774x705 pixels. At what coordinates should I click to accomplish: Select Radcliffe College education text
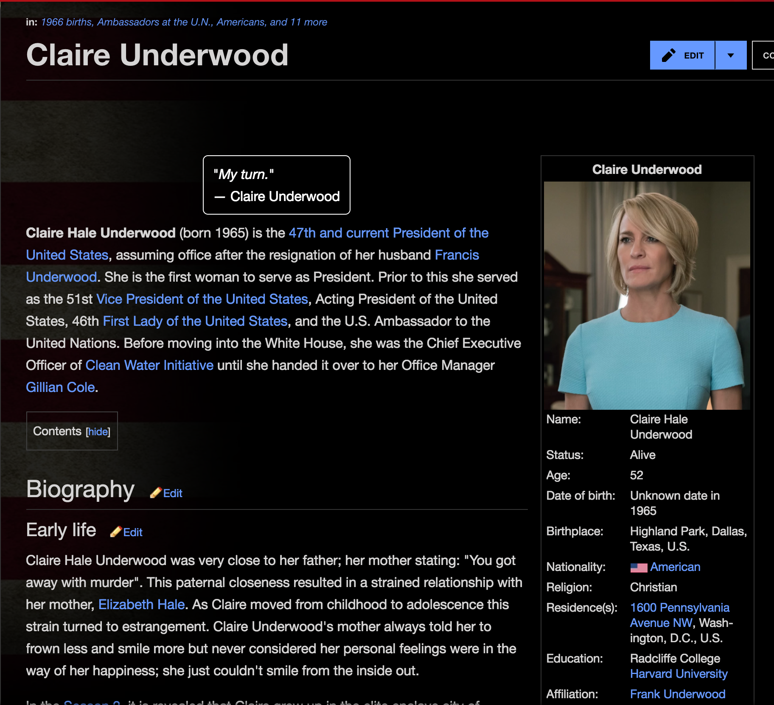click(x=675, y=658)
